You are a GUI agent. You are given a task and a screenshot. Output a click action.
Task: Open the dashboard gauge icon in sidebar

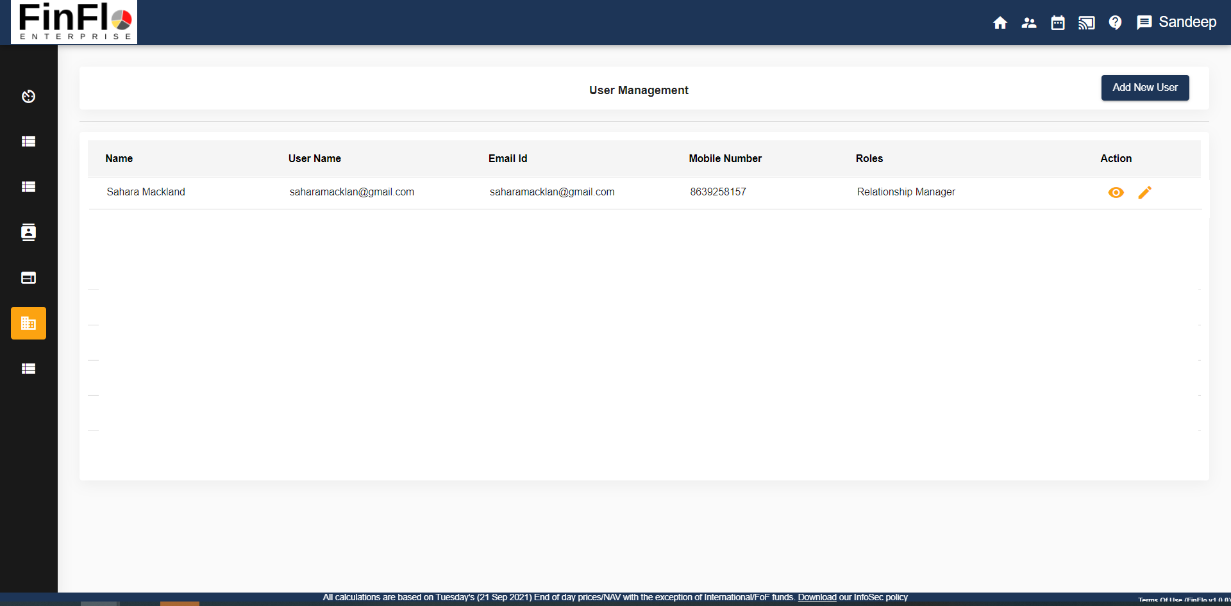click(x=28, y=96)
